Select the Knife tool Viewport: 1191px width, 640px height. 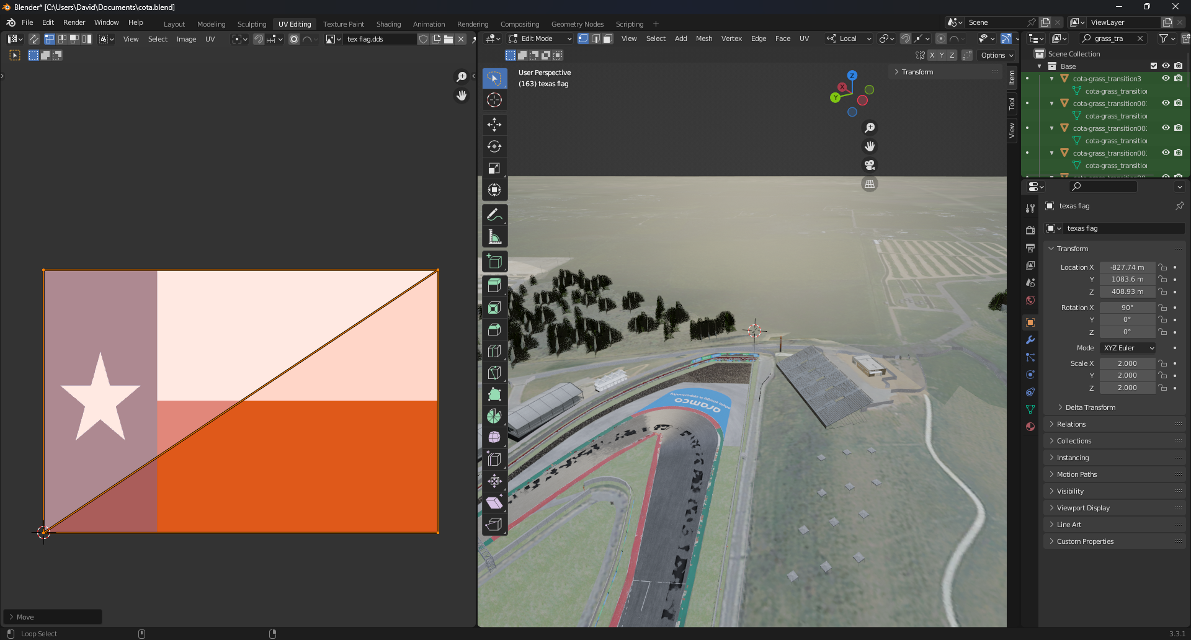tap(494, 373)
